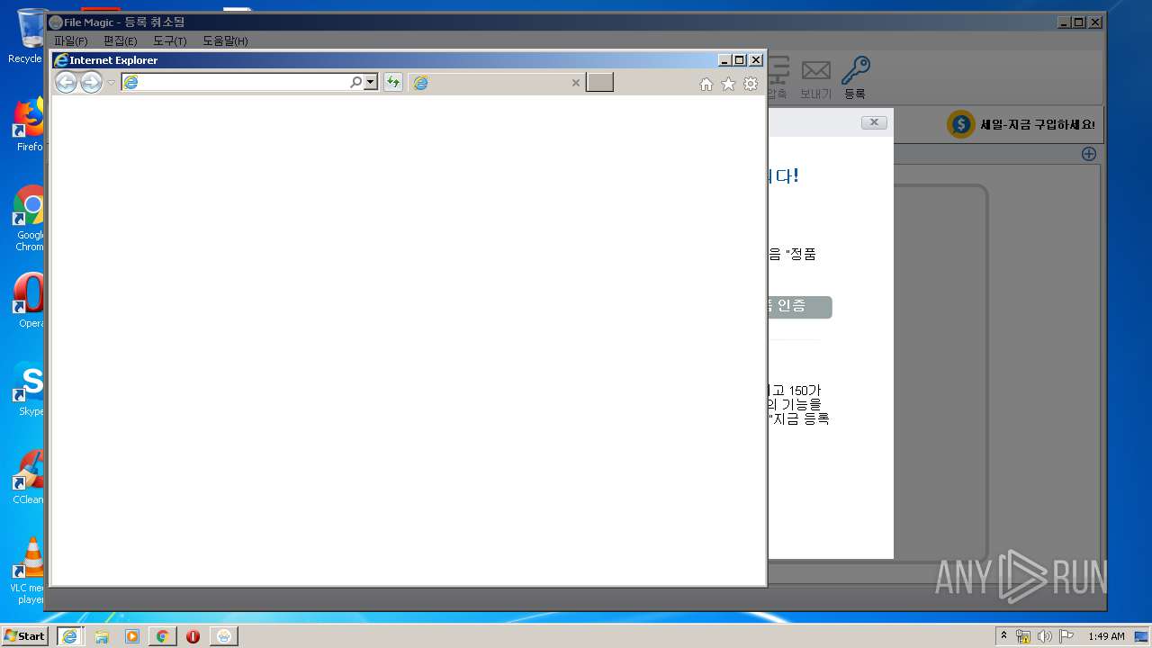This screenshot has height=648, width=1152.
Task: Click the 세일-지금 구입하세요 sale button
Action: pos(1022,125)
